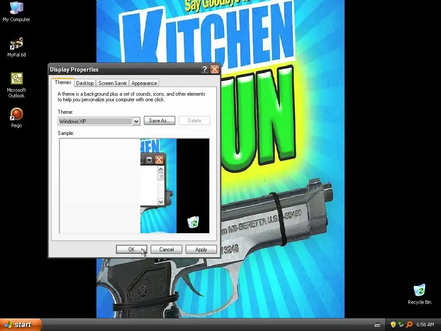Image resolution: width=441 pixels, height=331 pixels.
Task: Click the Sample preview of the theme
Action: click(134, 186)
